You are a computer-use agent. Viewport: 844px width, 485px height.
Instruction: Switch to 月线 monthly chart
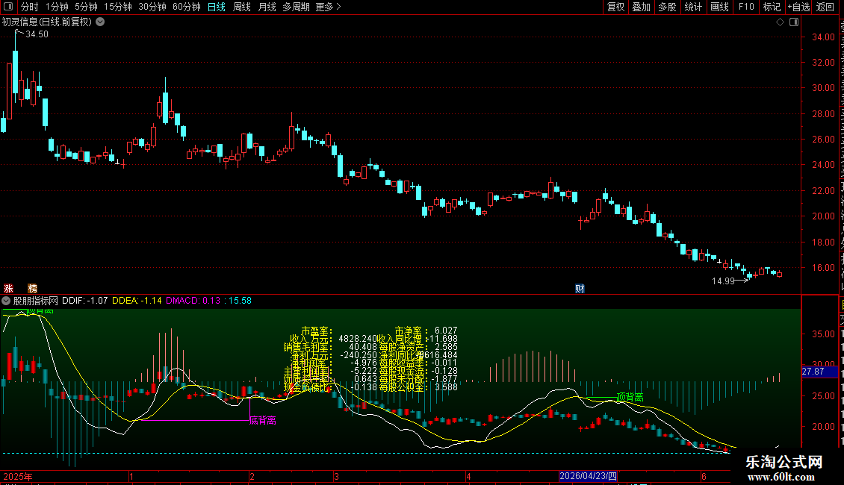tap(267, 7)
